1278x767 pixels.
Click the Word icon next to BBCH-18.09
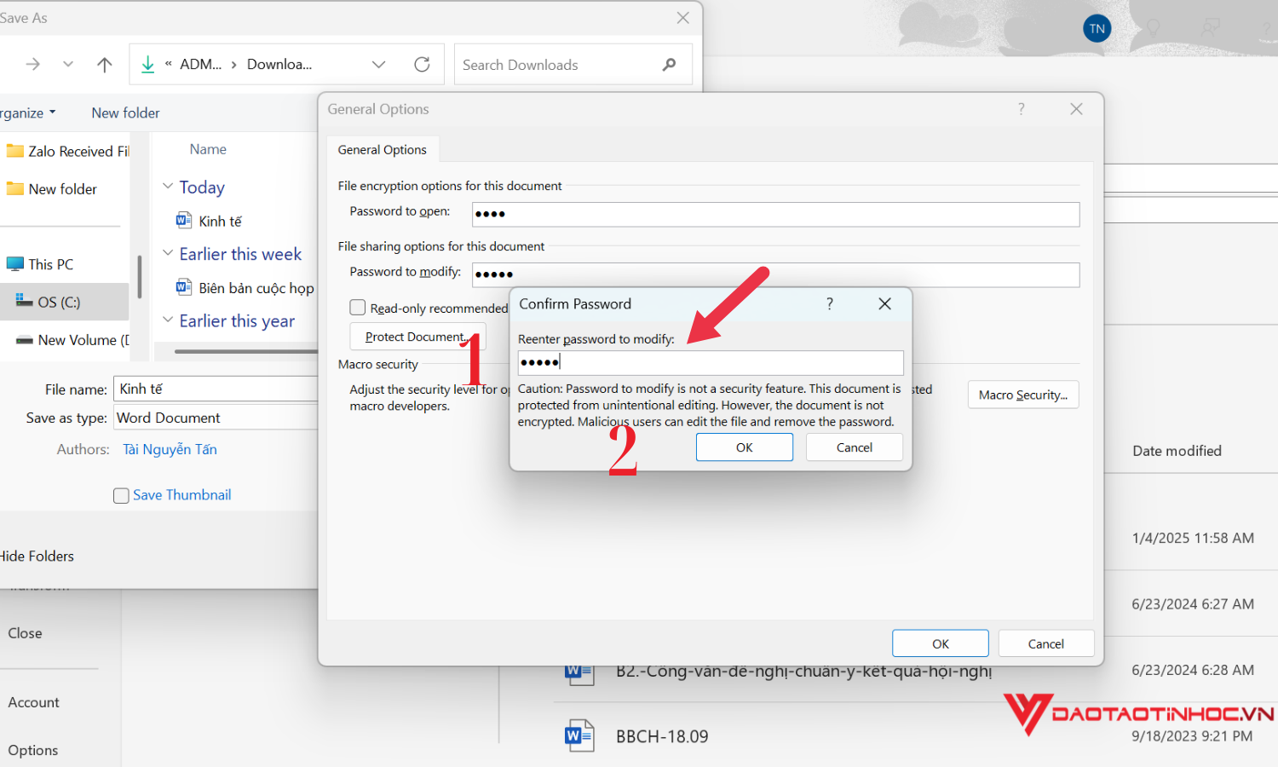click(579, 735)
